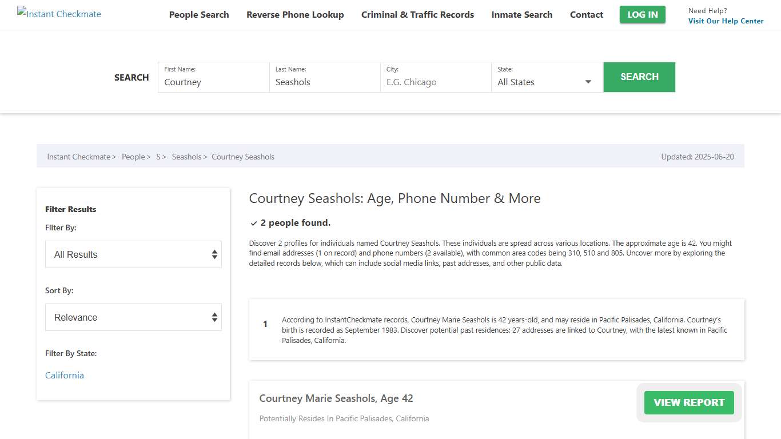Viewport: 781px width, 439px height.
Task: Select People Search in the navigation
Action: click(199, 14)
